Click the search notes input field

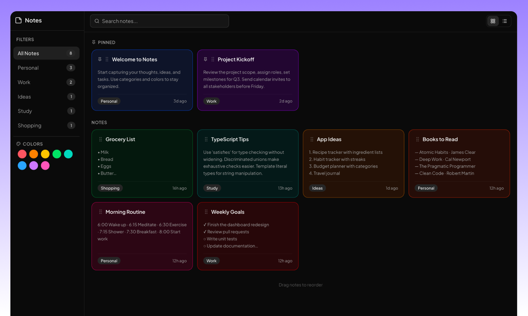point(159,21)
